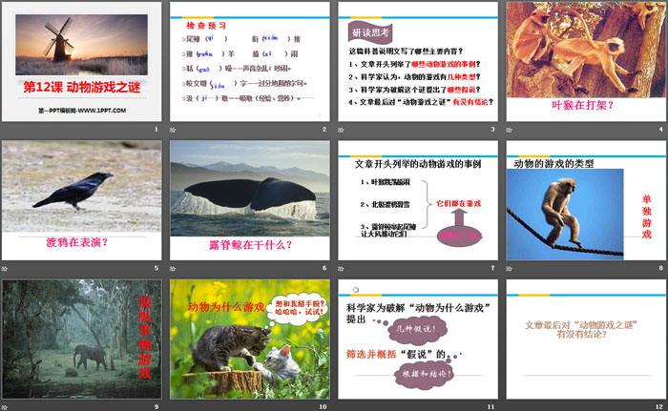The height and width of the screenshot is (411, 668).
Task: Select slide 7 文章开头列举的动物游戏的事例
Action: tap(418, 200)
